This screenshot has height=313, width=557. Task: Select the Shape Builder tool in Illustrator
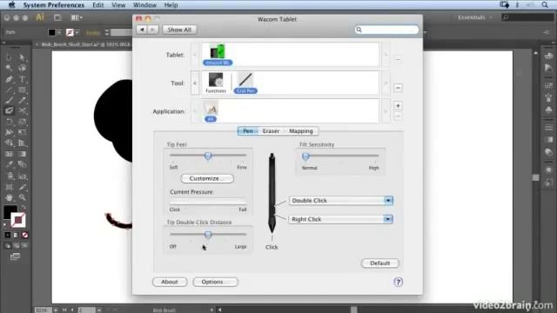click(10, 143)
